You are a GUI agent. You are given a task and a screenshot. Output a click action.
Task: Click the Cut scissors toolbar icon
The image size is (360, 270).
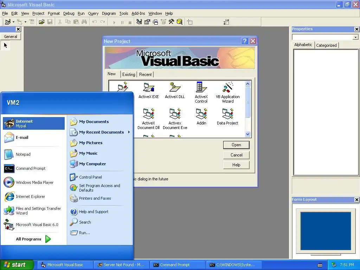[60, 22]
